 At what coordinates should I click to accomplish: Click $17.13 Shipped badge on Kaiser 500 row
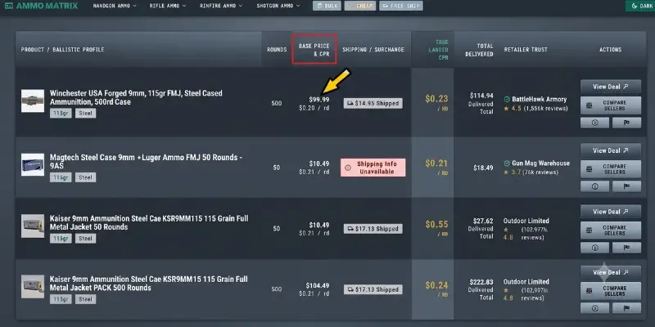tap(373, 289)
